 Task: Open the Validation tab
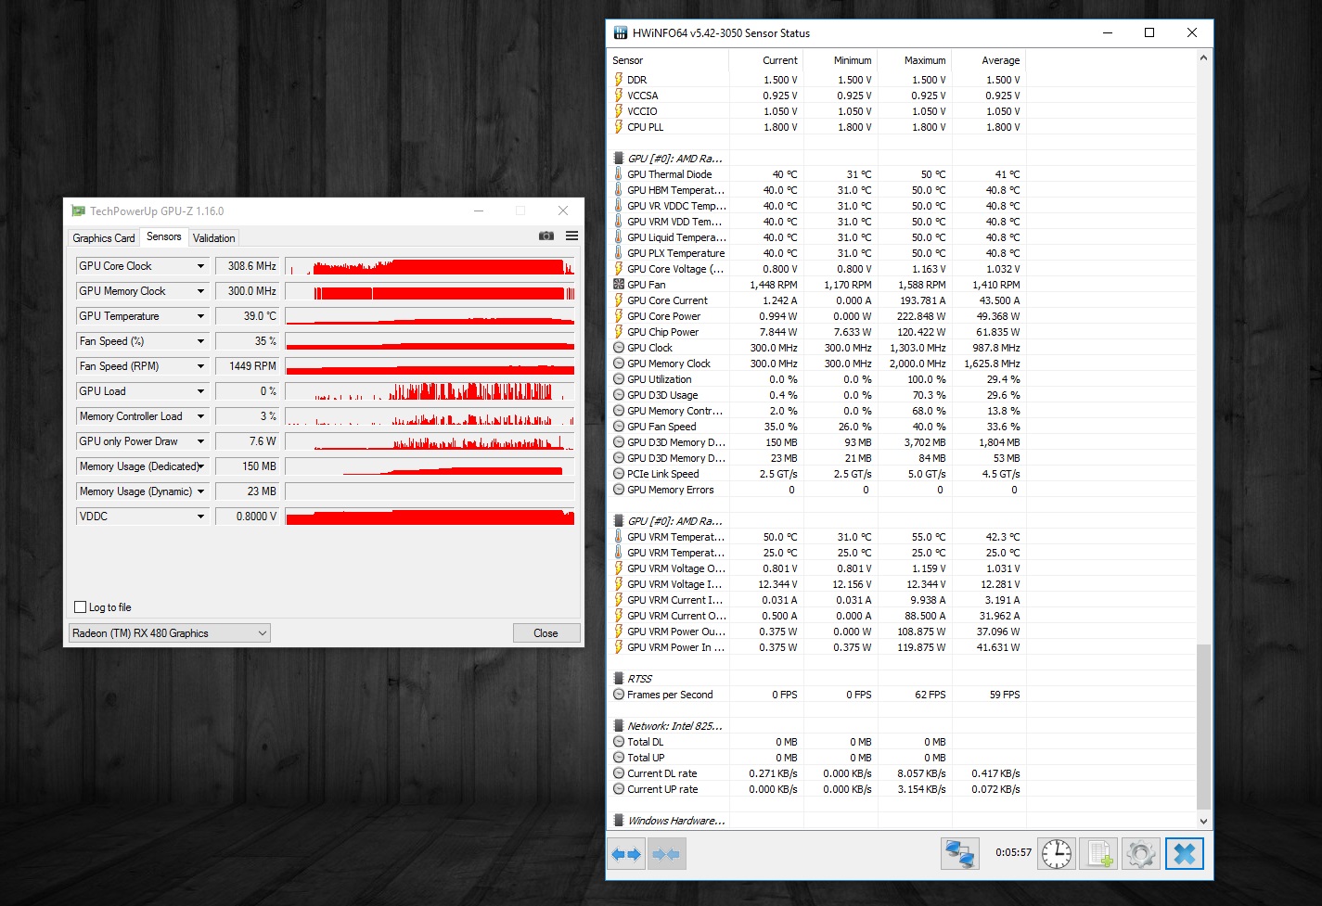coord(214,238)
